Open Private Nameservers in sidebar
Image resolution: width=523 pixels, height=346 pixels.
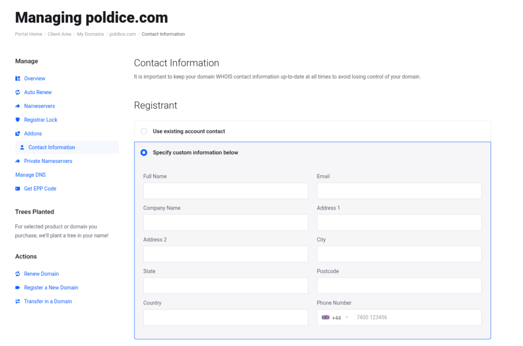(48, 162)
